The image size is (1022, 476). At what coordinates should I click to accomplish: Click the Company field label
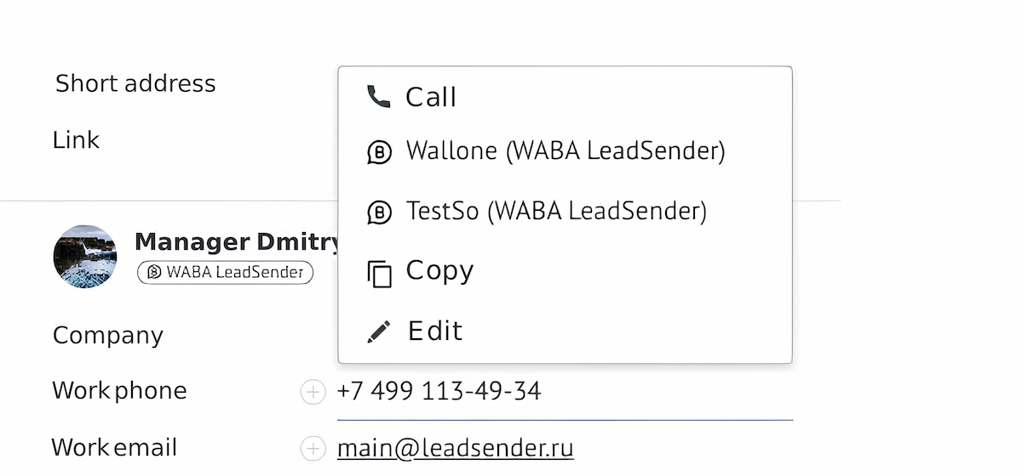[x=107, y=335]
